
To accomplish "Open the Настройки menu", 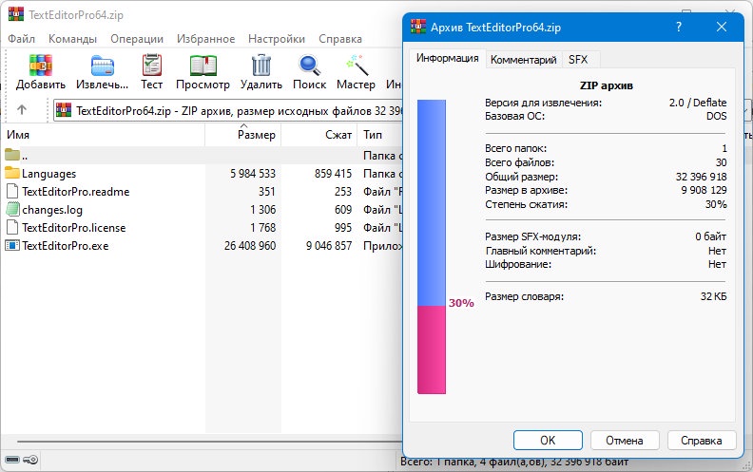I will [277, 39].
